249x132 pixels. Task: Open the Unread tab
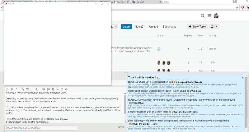click(153, 27)
